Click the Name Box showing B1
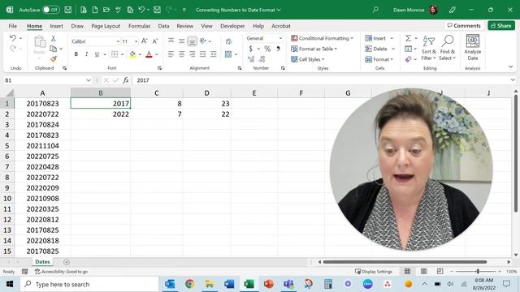Screen dimensions: 520x292 point(47,80)
